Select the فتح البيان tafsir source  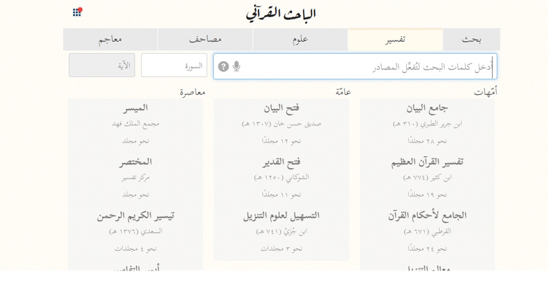281,124
